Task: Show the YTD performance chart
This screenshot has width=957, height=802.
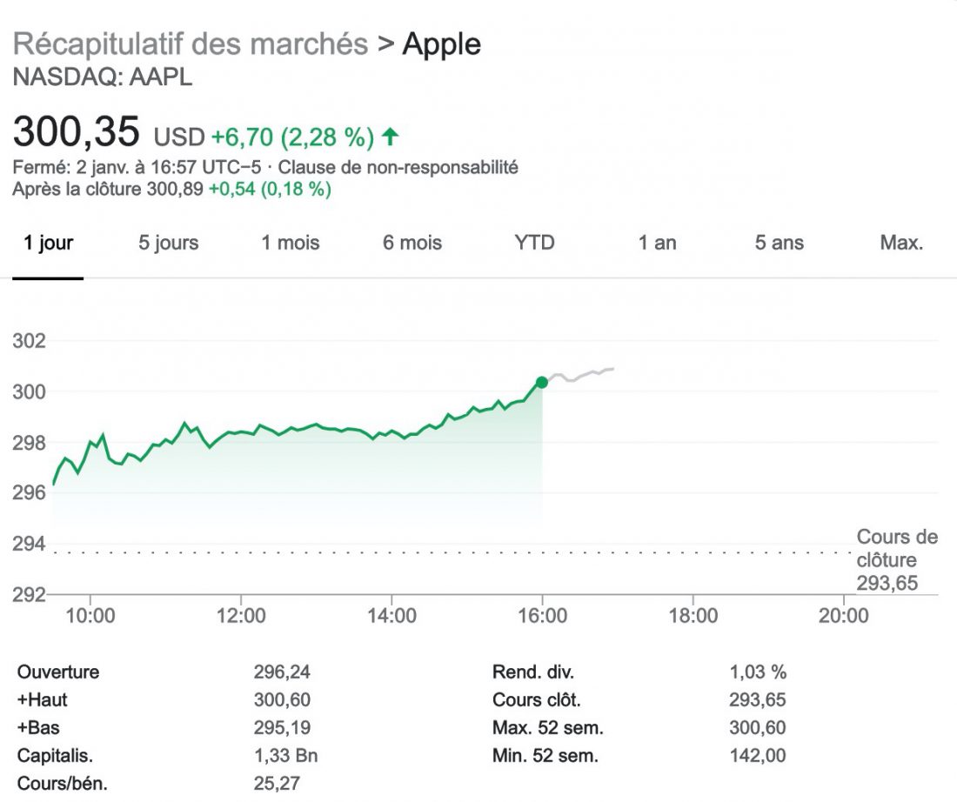Action: pos(533,244)
